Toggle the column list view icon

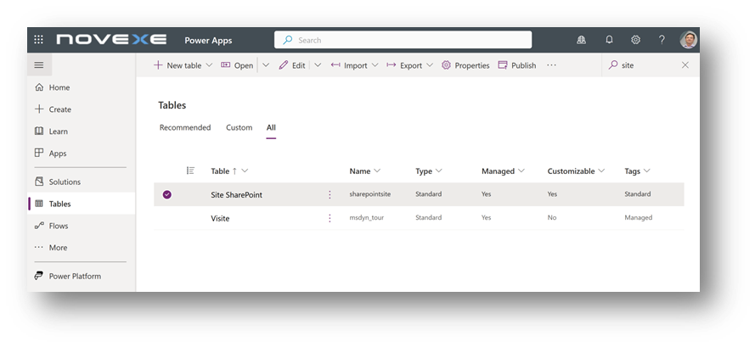(x=190, y=171)
